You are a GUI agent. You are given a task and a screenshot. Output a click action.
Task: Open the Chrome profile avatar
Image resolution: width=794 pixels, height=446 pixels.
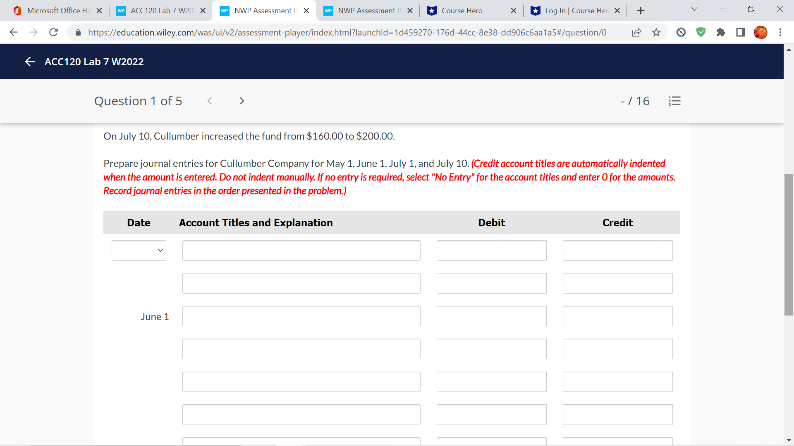pyautogui.click(x=761, y=32)
